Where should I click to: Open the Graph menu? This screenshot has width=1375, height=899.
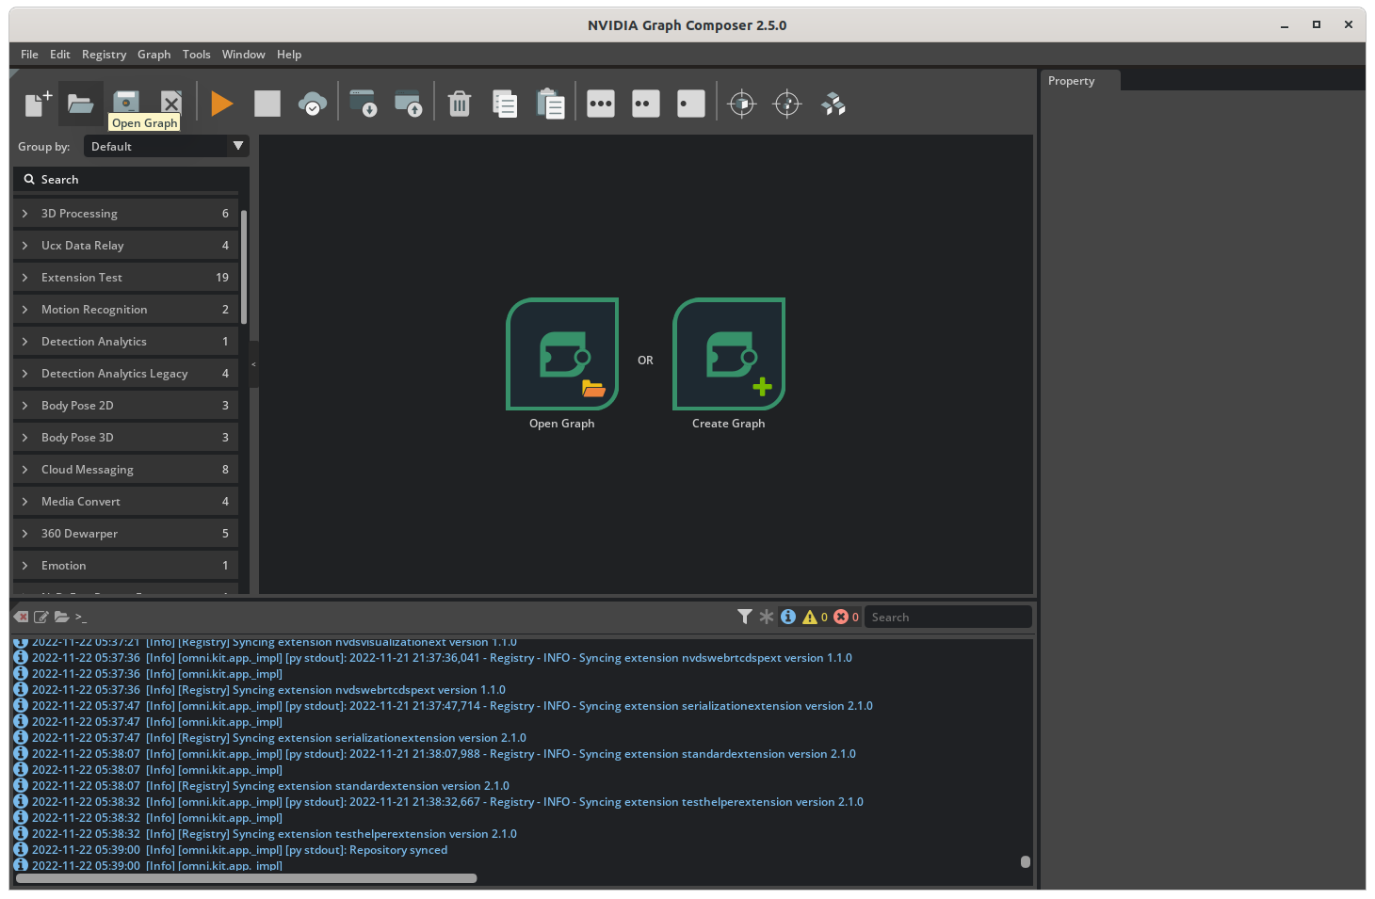pyautogui.click(x=154, y=55)
